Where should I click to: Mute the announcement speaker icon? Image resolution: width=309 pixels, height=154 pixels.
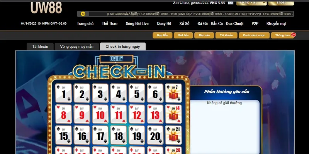[83, 14]
